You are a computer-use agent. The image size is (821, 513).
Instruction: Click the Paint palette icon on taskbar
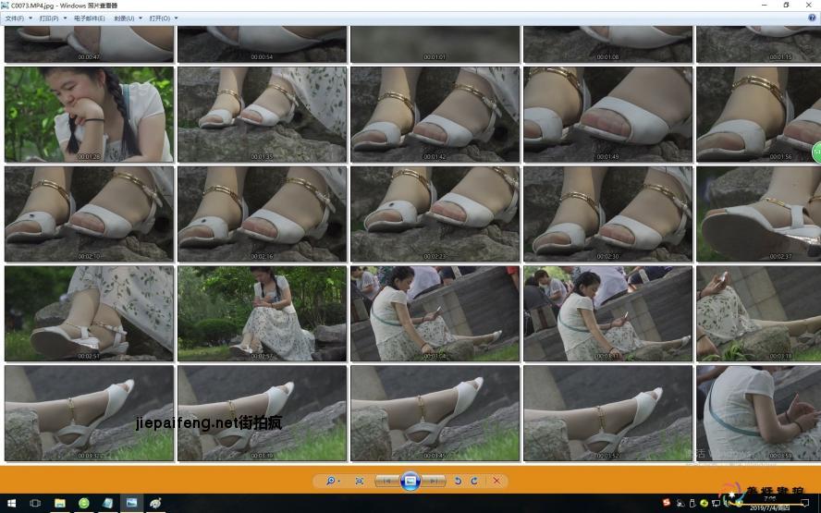tap(155, 503)
